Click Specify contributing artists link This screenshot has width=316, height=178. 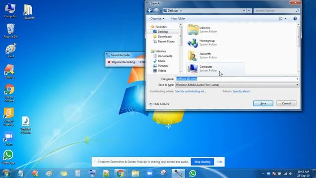tap(190, 91)
